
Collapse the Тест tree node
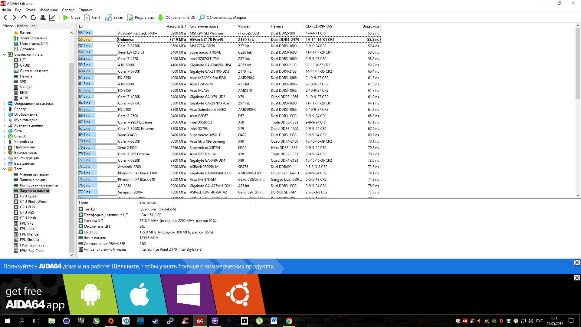(x=5, y=169)
